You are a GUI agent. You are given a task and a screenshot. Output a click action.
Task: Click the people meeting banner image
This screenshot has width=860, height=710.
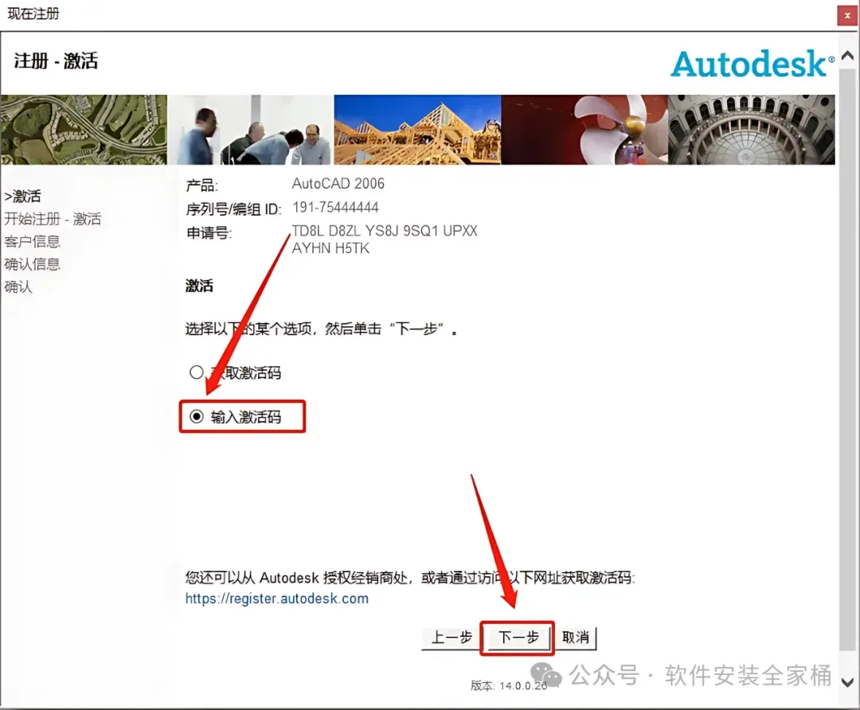coord(251,130)
